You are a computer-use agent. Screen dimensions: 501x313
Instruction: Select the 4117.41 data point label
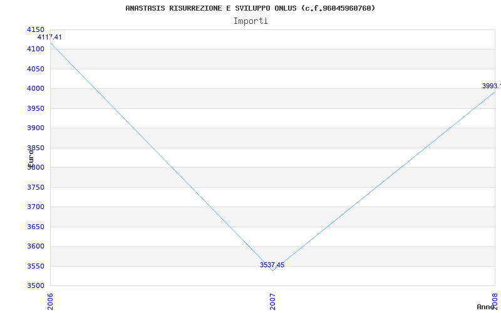click(x=49, y=37)
